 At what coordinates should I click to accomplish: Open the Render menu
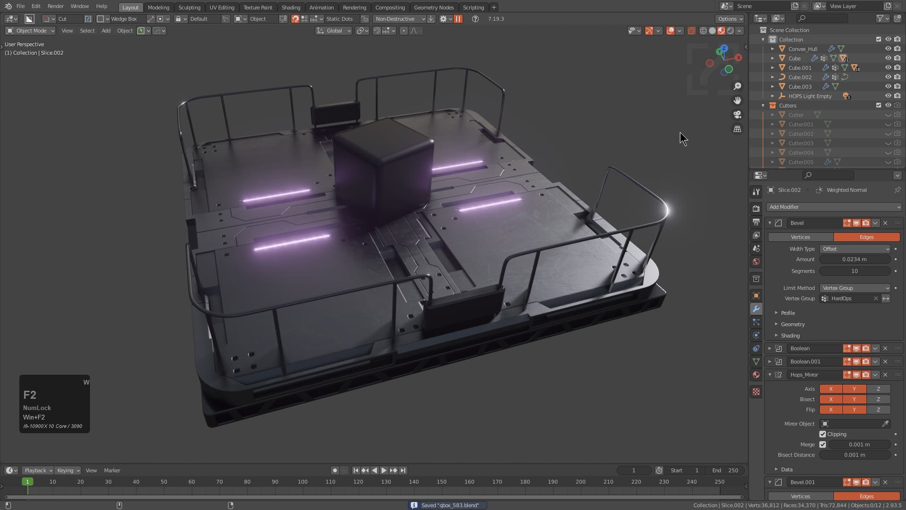55,6
